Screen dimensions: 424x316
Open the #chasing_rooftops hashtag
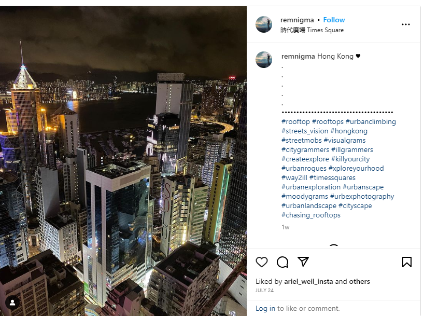pos(310,215)
